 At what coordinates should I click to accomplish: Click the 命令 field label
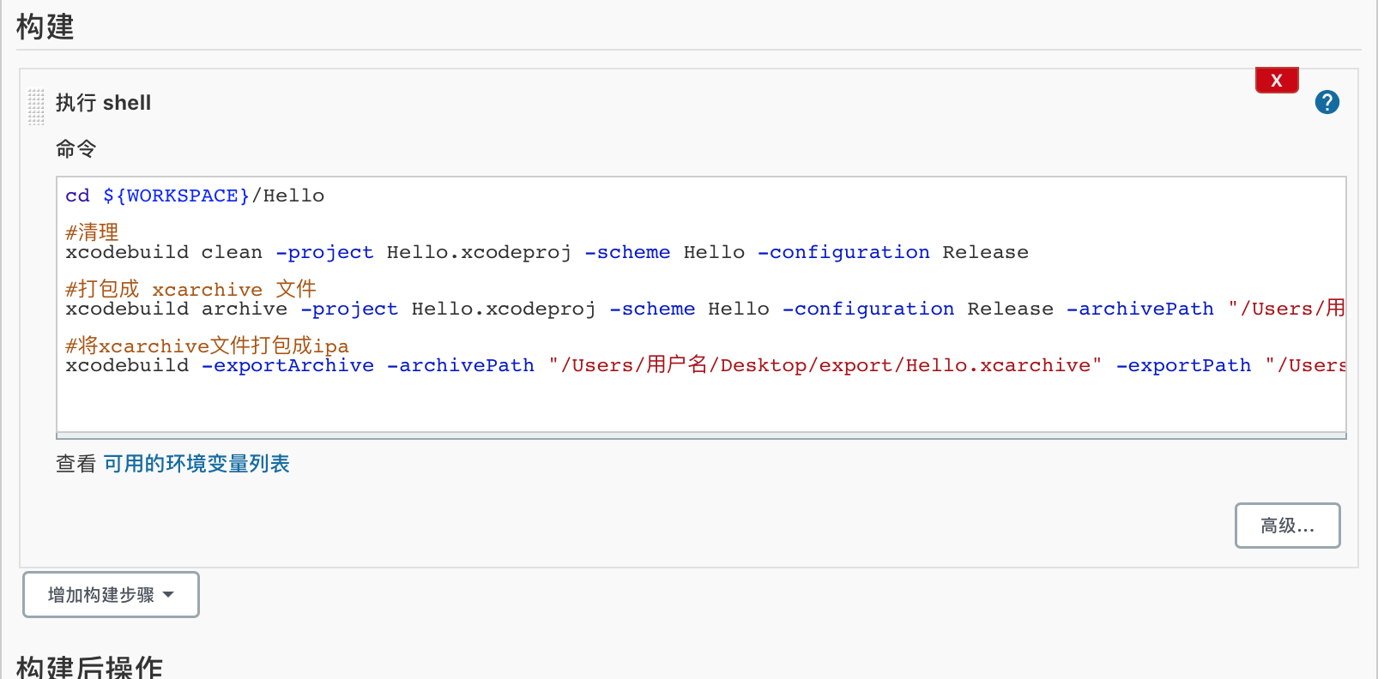[76, 149]
